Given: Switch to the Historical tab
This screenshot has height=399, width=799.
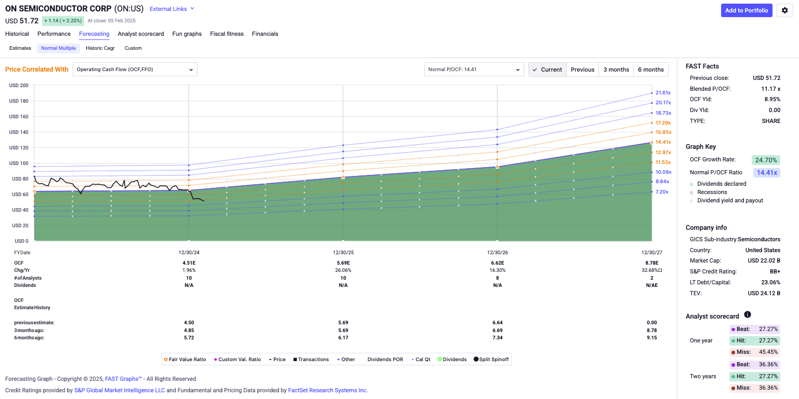Looking at the screenshot, I should click(17, 34).
